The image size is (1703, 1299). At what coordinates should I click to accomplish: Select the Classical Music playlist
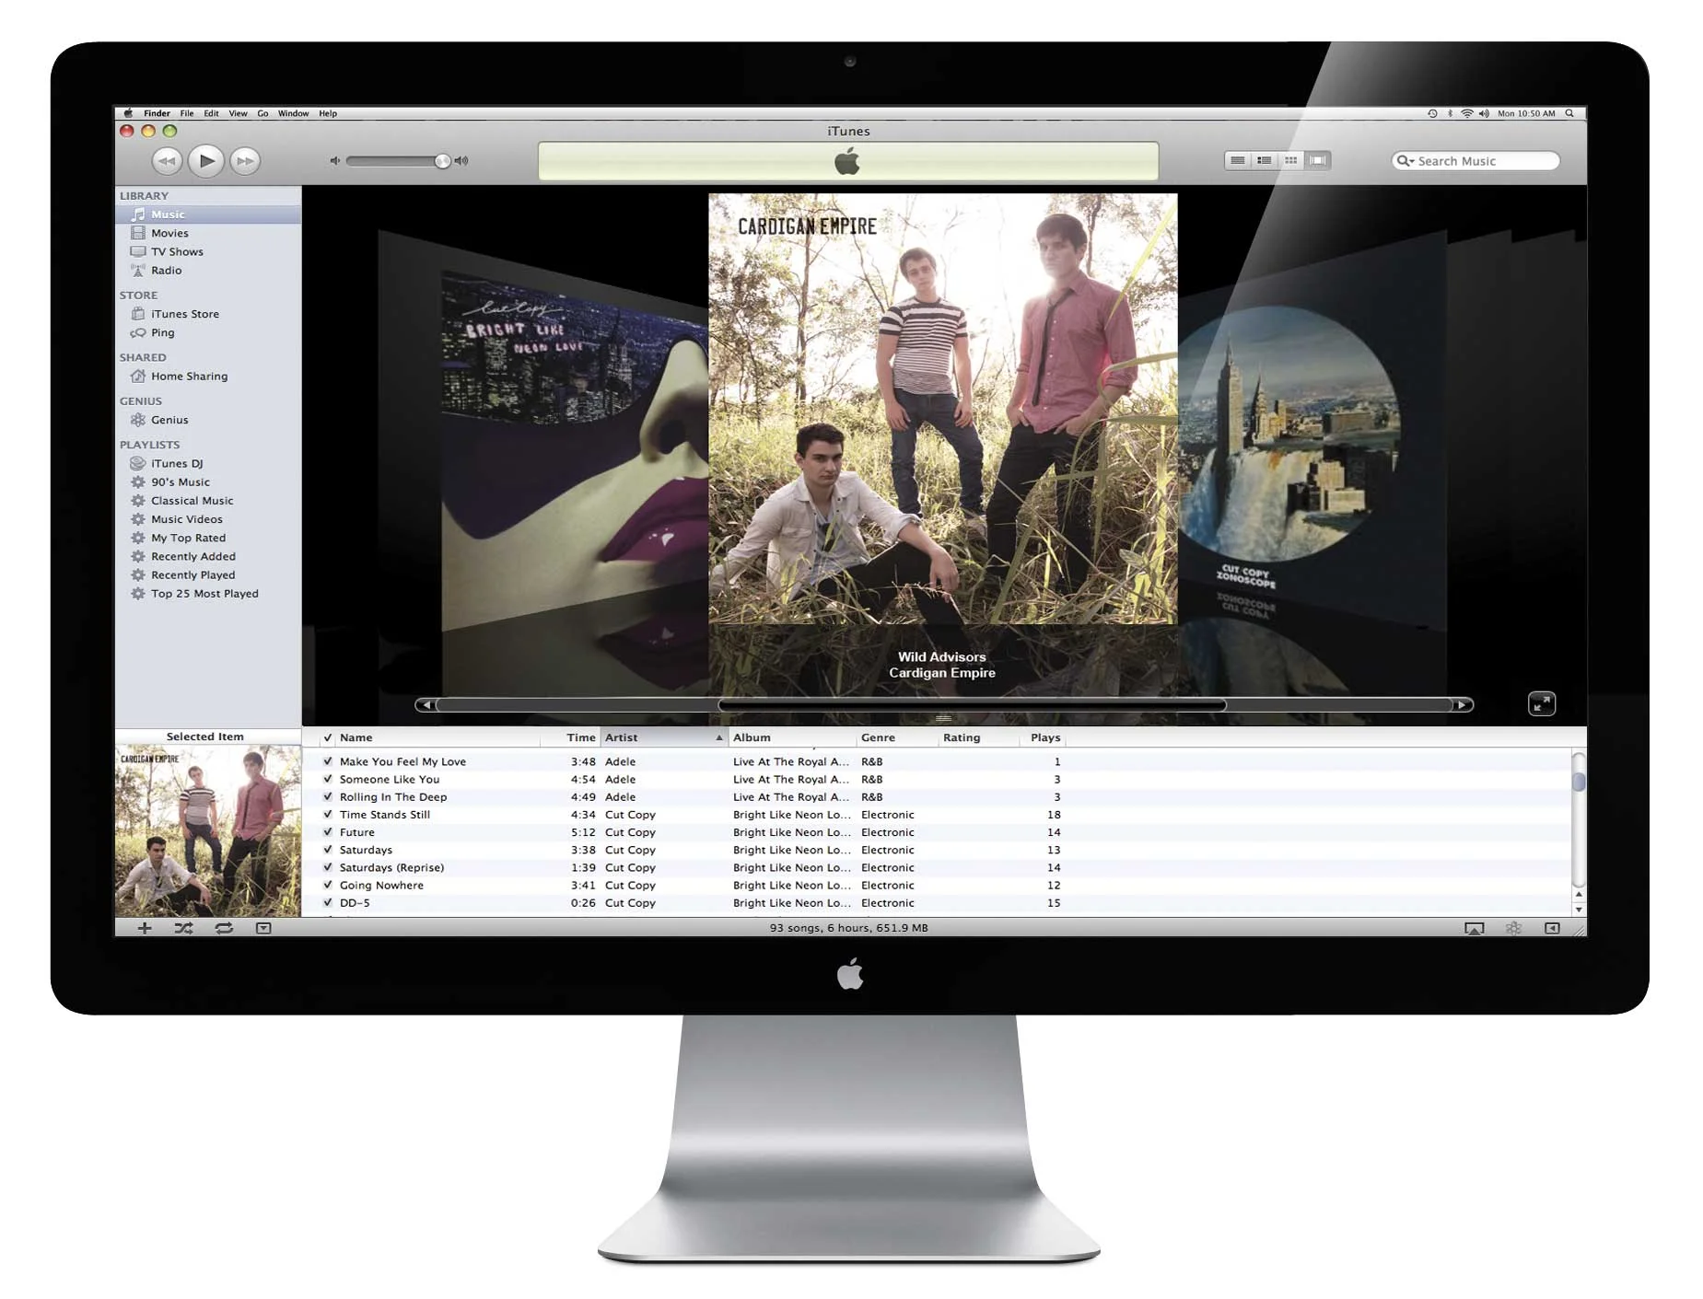[208, 501]
